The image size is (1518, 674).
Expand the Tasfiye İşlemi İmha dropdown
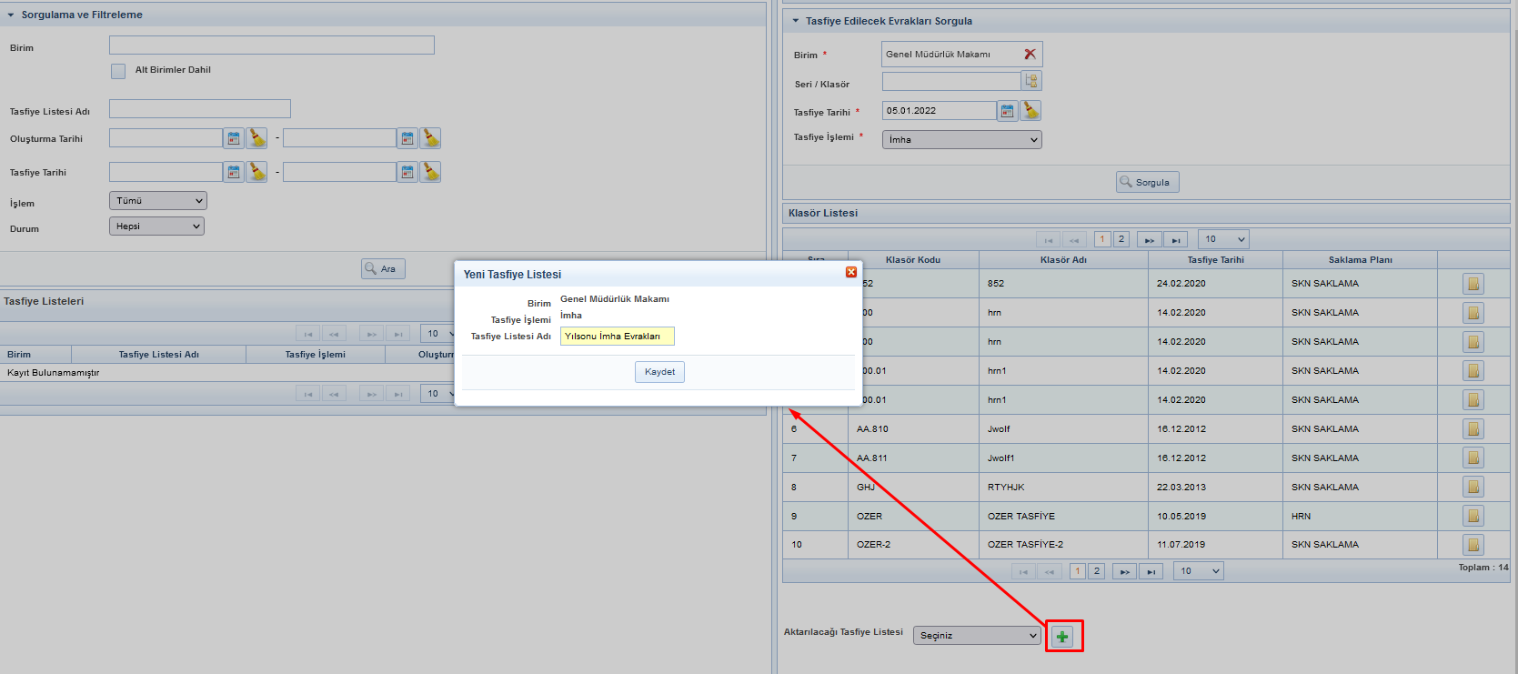[961, 140]
